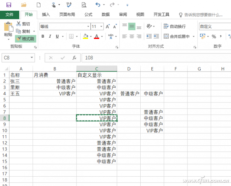Viewport: 231px width, 186px height.
Task: Click 合并后居中 (Merge & Center)
Action: point(176,36)
